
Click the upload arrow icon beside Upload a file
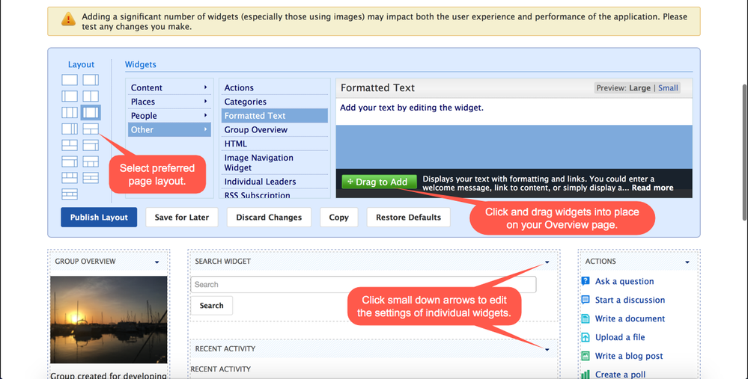point(586,337)
